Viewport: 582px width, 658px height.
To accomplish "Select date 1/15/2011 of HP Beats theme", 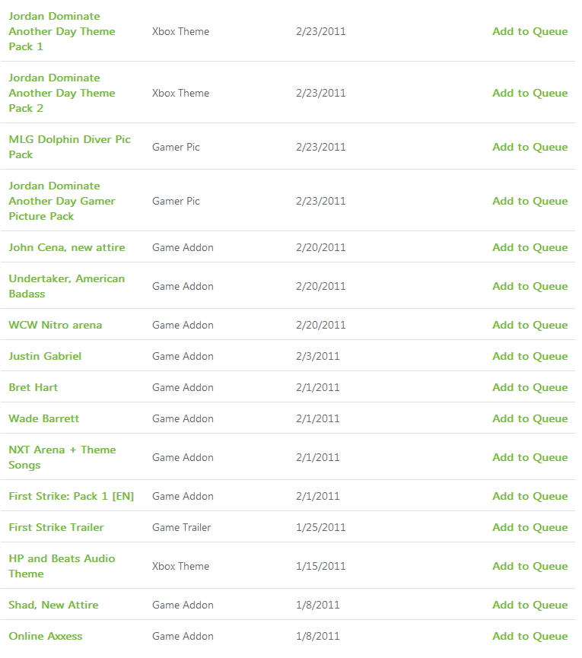I will click(320, 566).
